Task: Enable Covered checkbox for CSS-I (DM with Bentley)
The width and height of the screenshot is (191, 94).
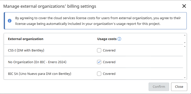Action: pyautogui.click(x=99, y=50)
